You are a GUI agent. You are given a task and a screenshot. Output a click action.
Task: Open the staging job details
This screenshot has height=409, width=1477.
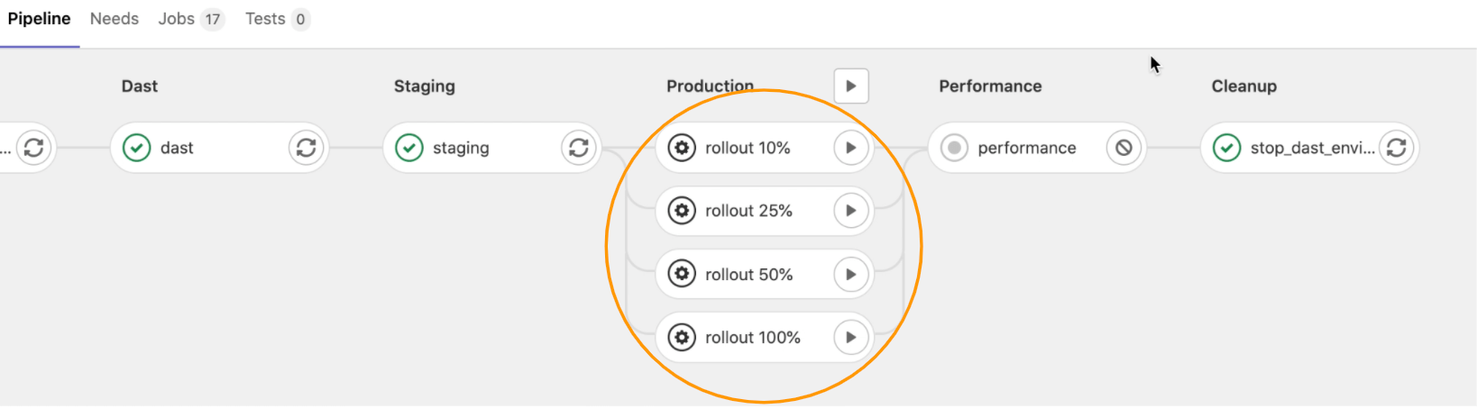click(461, 148)
